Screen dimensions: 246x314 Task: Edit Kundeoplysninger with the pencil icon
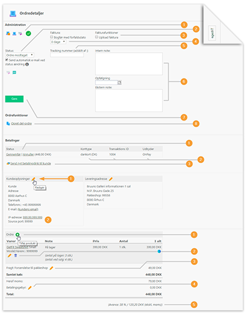point(34,179)
